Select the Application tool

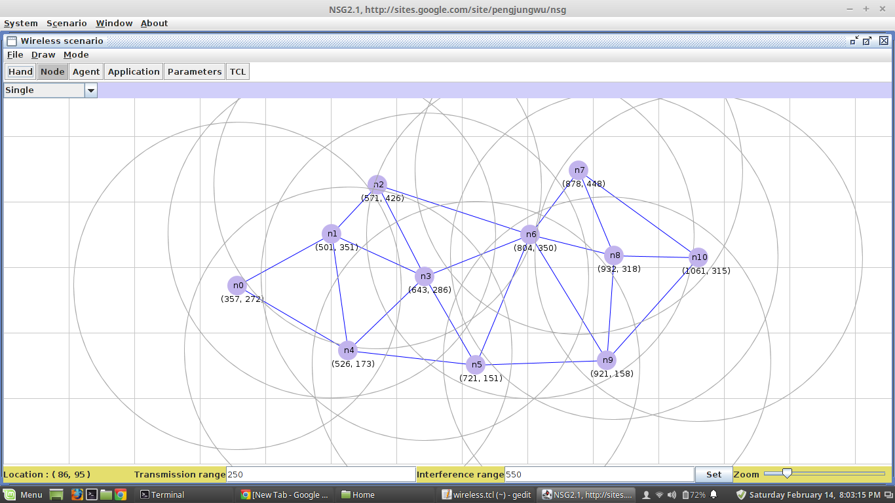pyautogui.click(x=134, y=71)
